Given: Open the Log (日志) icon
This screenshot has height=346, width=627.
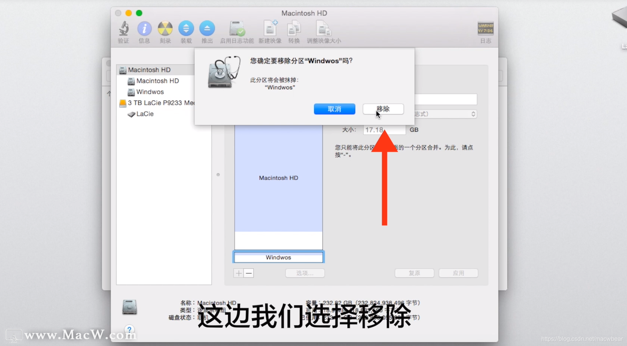Looking at the screenshot, I should pos(486,28).
